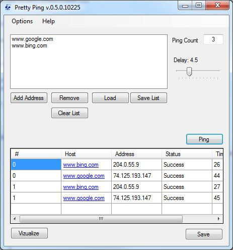Click time value 45 in results
The width and height of the screenshot is (233, 250).
pyautogui.click(x=217, y=198)
